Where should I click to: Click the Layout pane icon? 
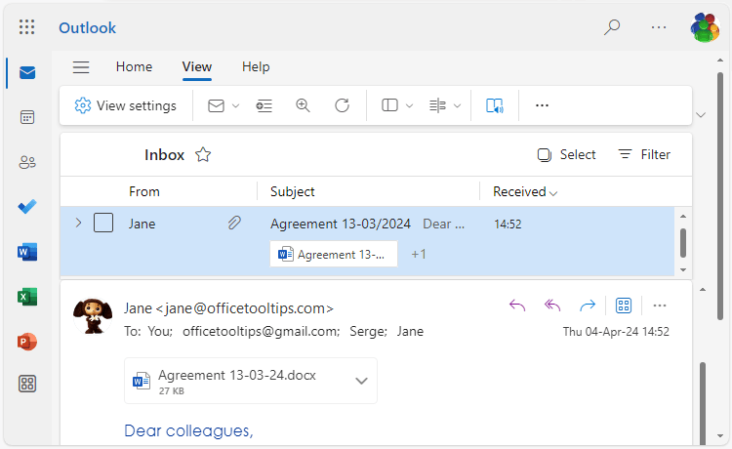point(389,105)
